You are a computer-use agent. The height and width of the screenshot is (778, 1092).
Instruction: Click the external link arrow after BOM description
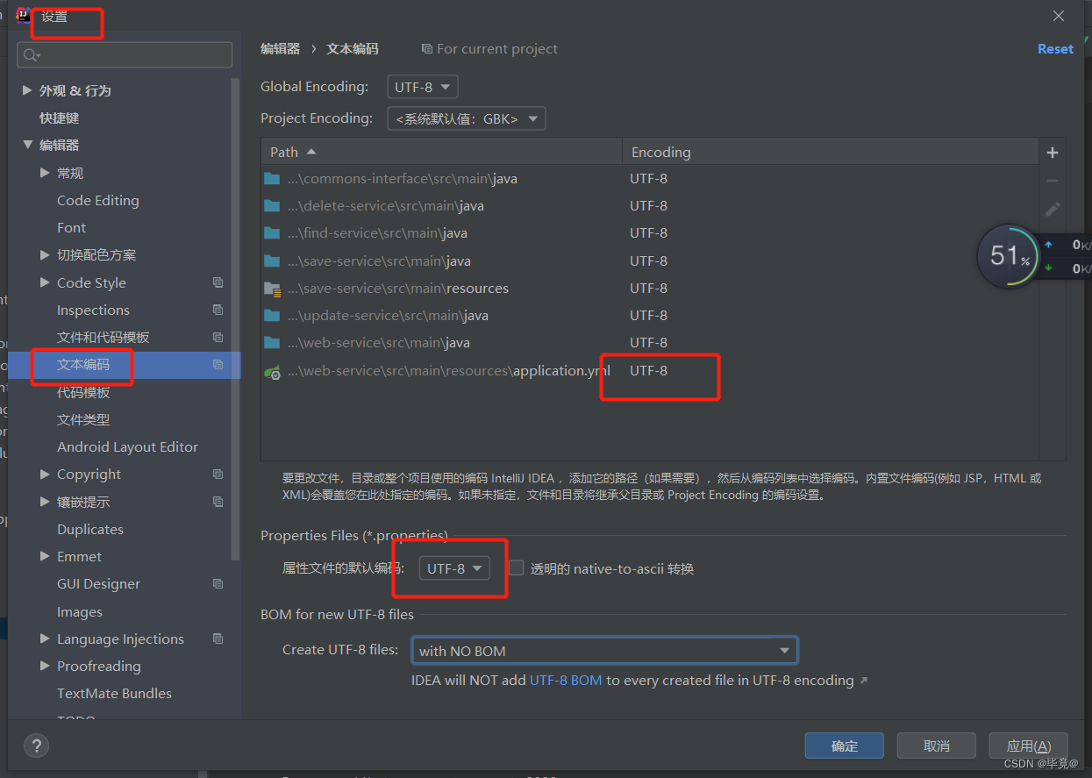point(863,681)
